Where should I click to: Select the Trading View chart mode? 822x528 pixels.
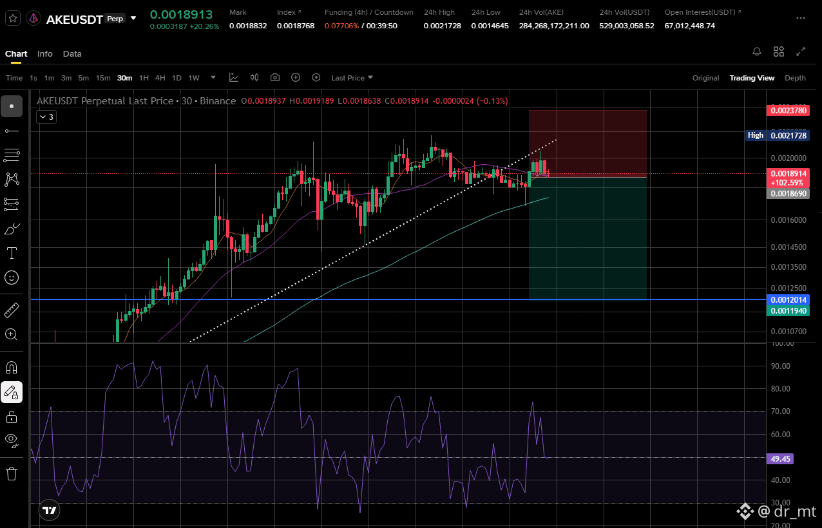pos(752,78)
